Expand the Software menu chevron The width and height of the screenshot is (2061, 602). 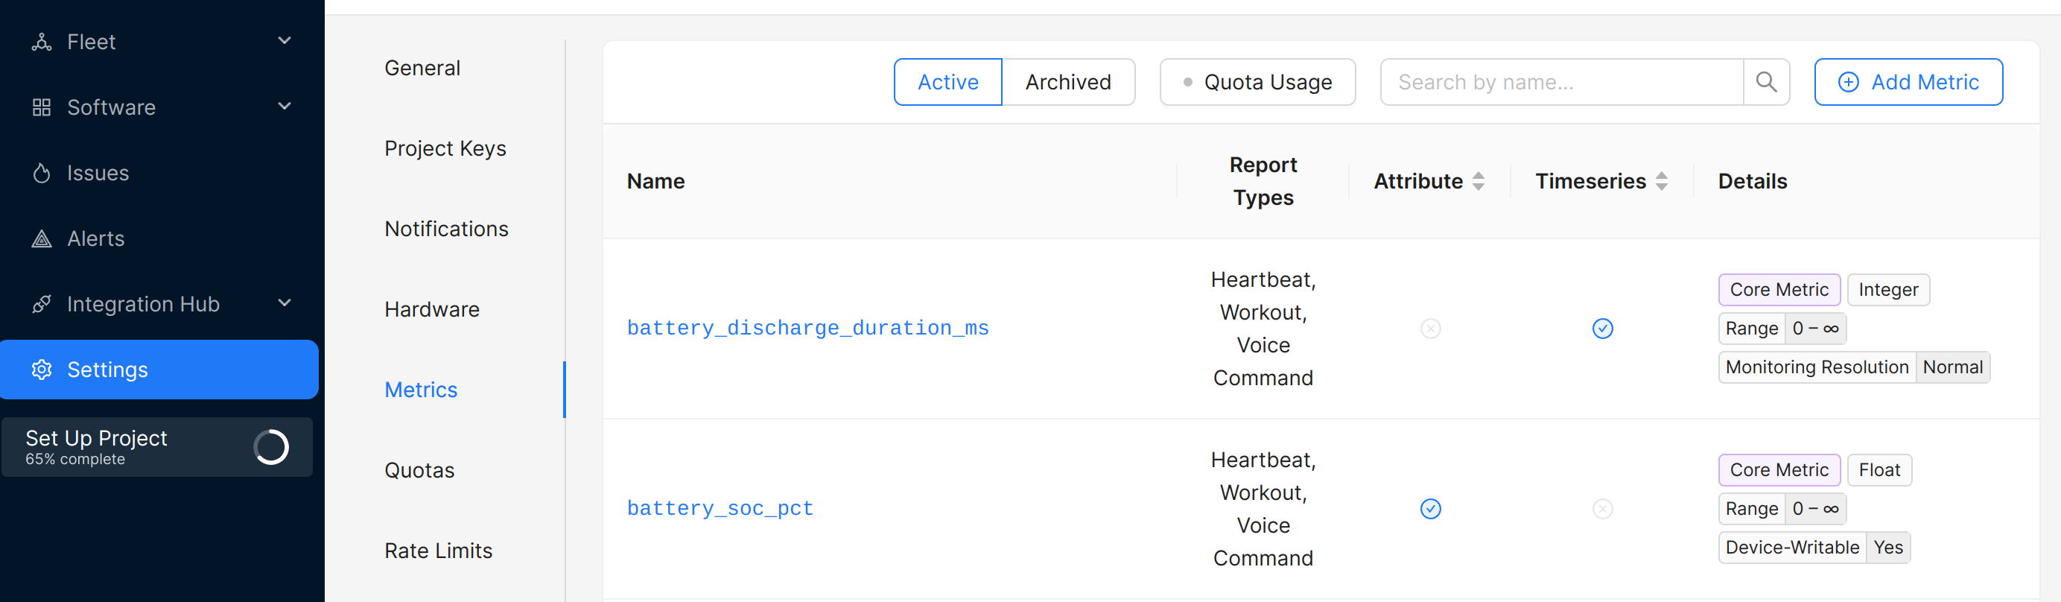284,107
